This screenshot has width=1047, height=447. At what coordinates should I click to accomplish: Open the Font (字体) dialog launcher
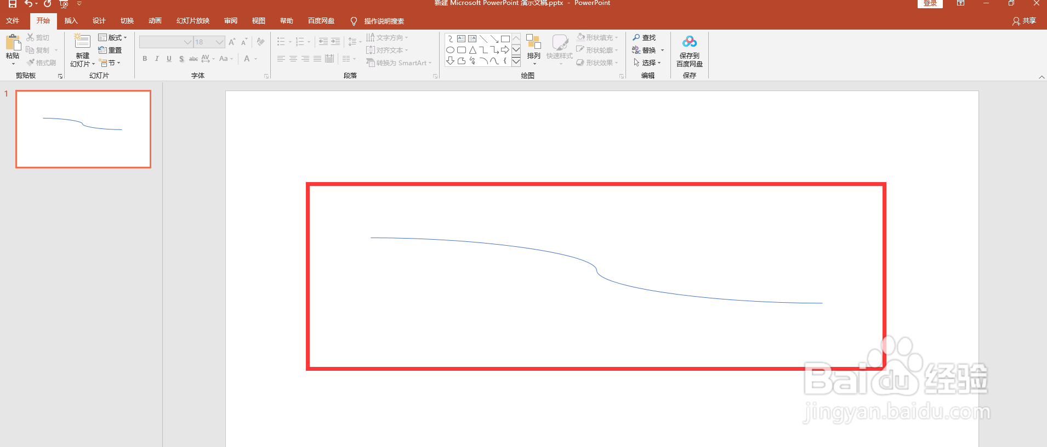[266, 76]
